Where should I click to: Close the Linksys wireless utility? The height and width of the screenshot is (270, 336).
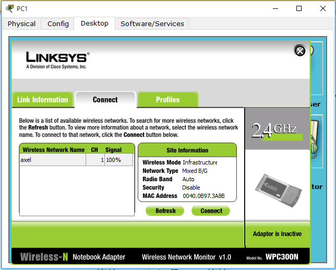(300, 51)
